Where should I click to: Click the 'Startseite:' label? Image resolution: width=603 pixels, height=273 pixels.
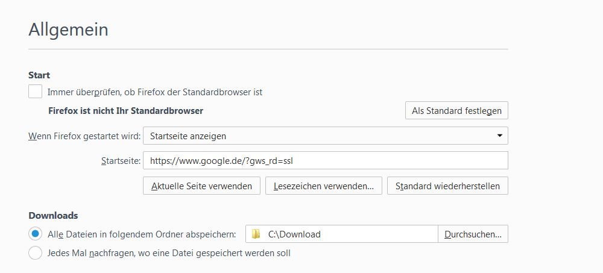[121, 161]
